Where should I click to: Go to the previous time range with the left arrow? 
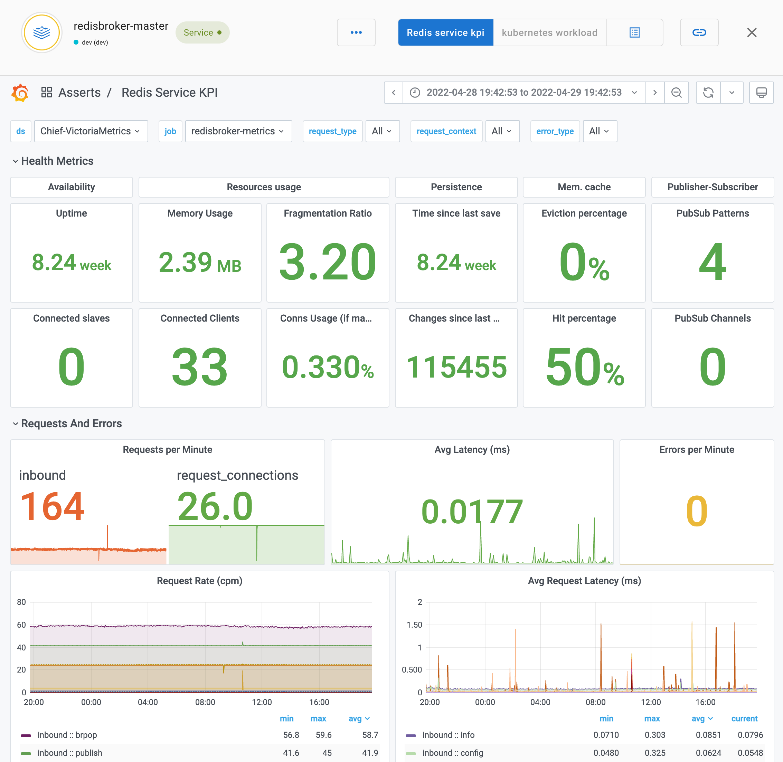394,93
